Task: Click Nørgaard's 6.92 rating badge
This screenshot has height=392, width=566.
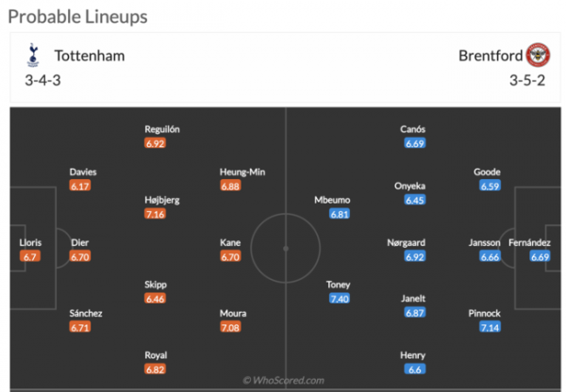Action: tap(415, 256)
